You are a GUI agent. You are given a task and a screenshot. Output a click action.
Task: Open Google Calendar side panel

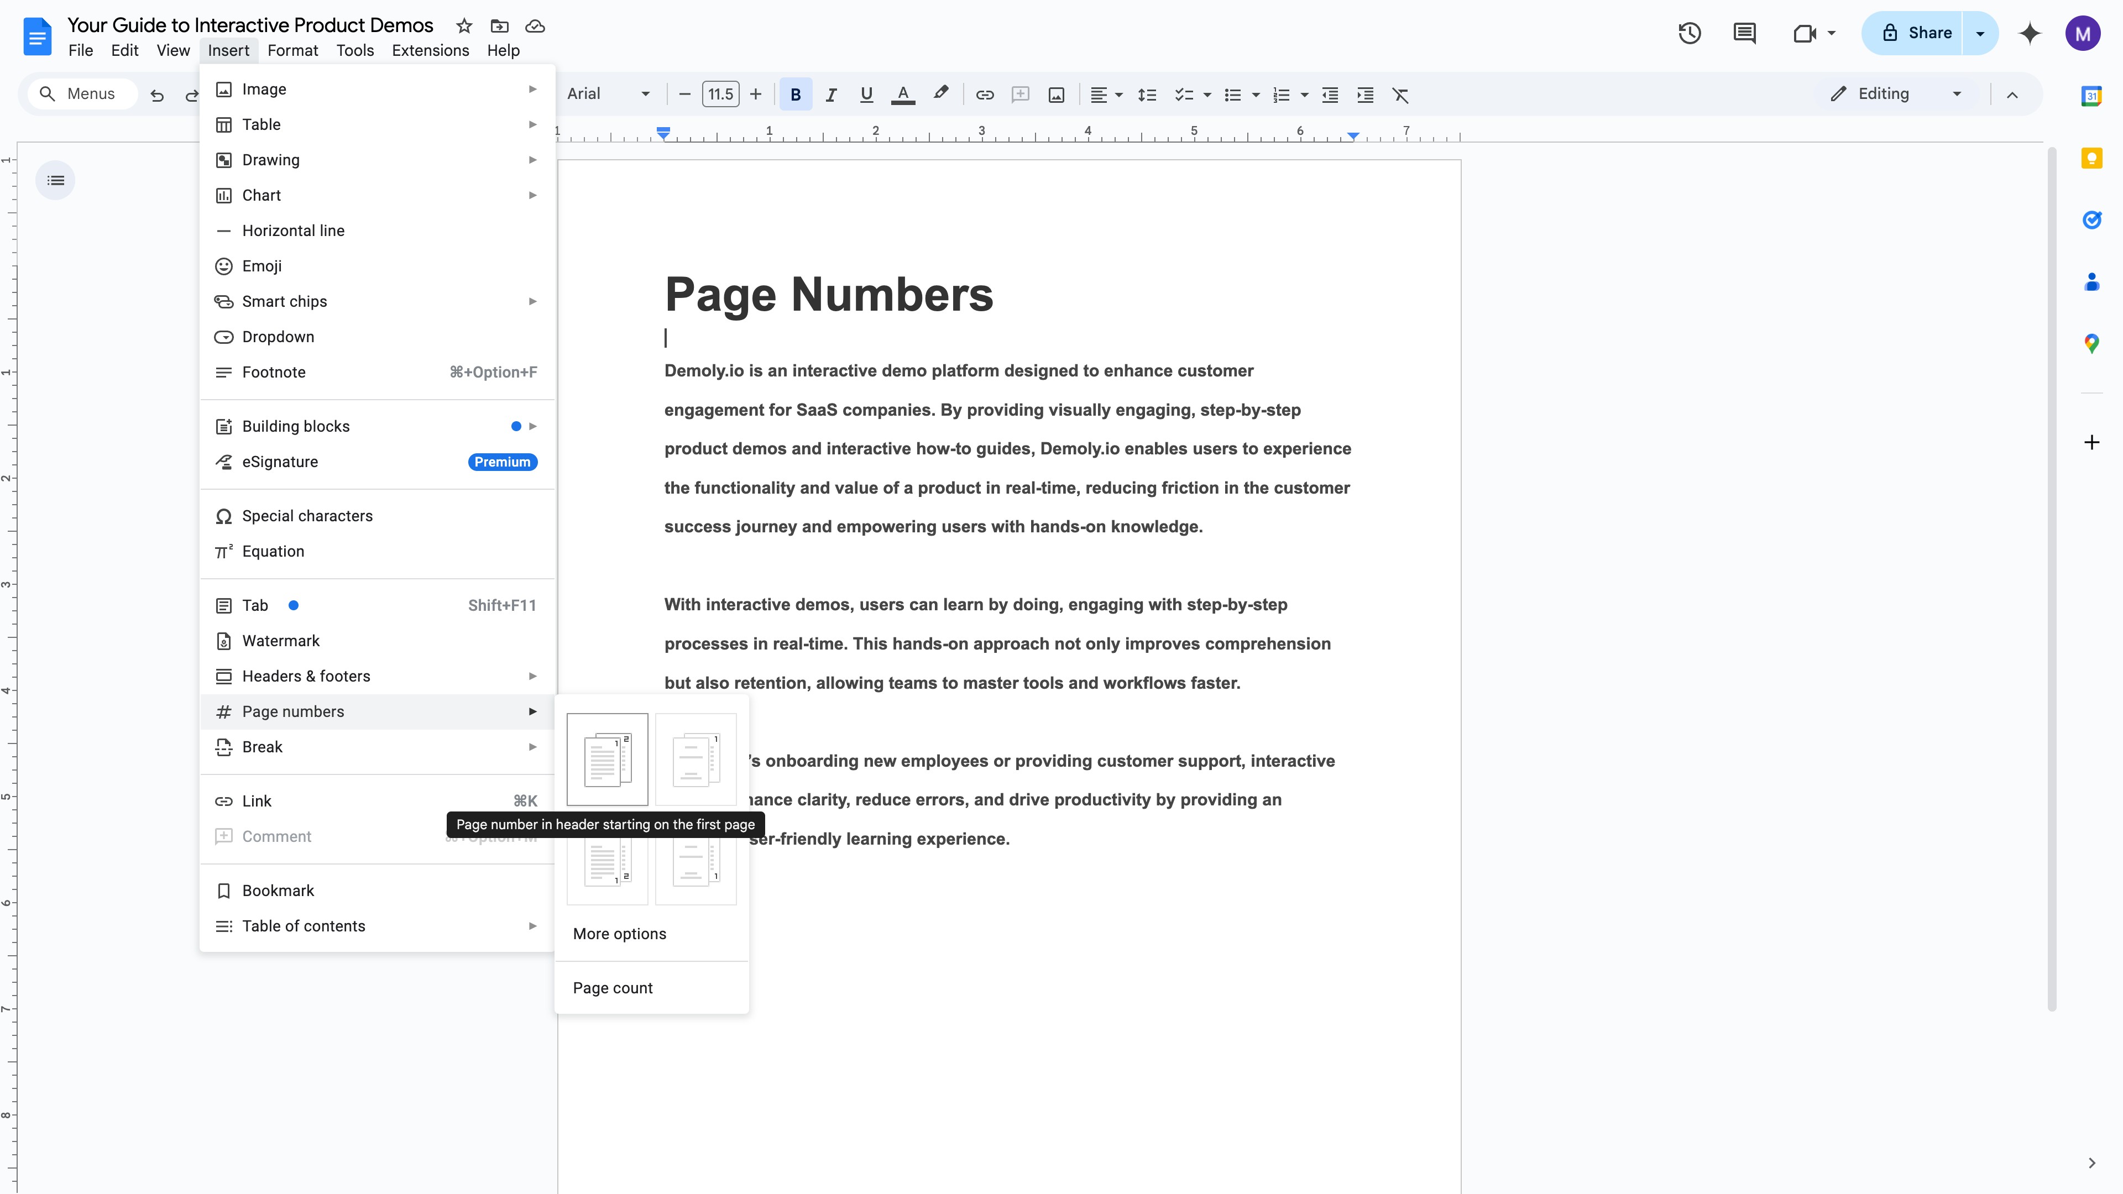coord(2091,96)
